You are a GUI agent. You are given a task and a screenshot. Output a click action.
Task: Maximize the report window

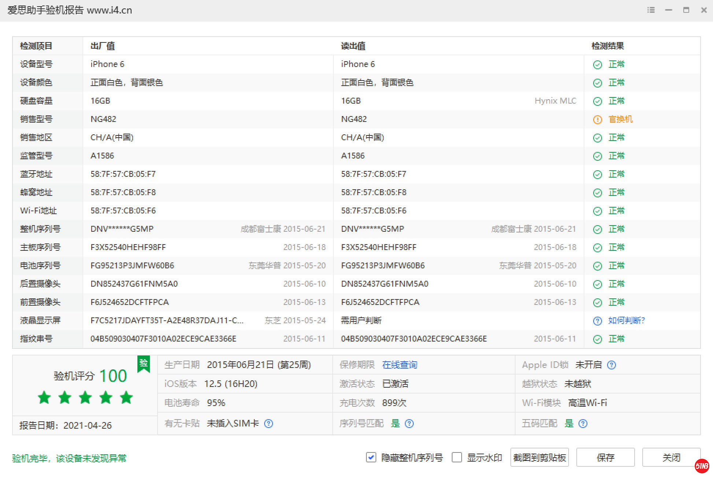(x=686, y=10)
